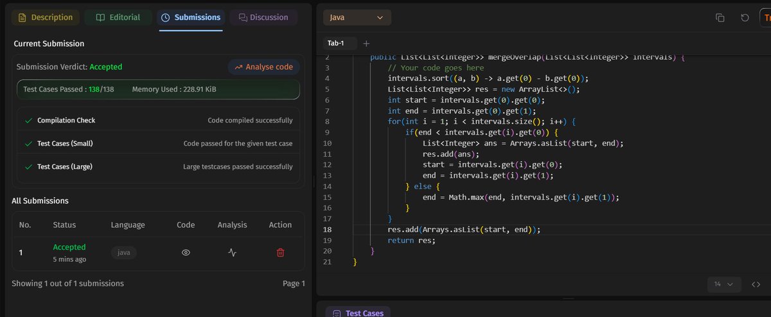The image size is (771, 317).
Task: Click the Action column header
Action: 280,225
